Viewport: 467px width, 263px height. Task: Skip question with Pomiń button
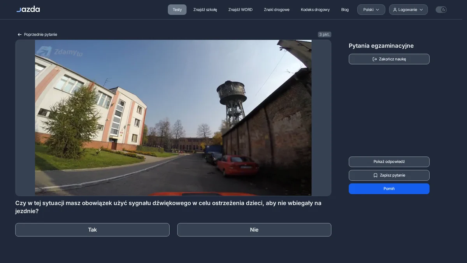point(389,189)
